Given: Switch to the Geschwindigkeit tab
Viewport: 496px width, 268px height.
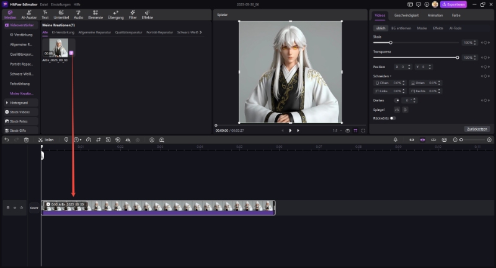Looking at the screenshot, I should click(405, 14).
